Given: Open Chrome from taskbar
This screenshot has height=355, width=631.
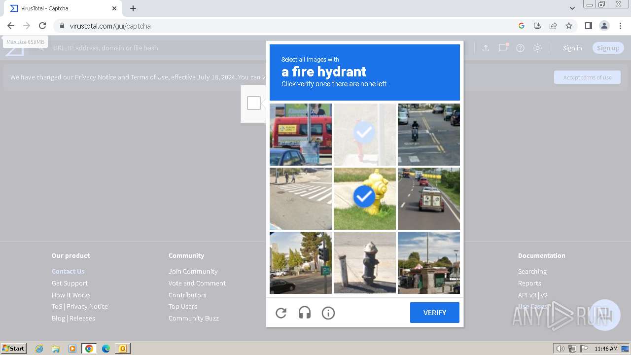Looking at the screenshot, I should [89, 349].
